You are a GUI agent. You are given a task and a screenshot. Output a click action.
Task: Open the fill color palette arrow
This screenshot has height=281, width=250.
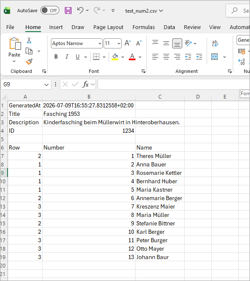(x=122, y=57)
